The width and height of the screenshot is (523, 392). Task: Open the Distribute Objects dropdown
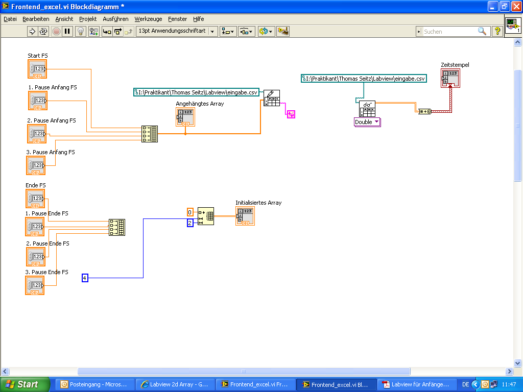(x=247, y=31)
